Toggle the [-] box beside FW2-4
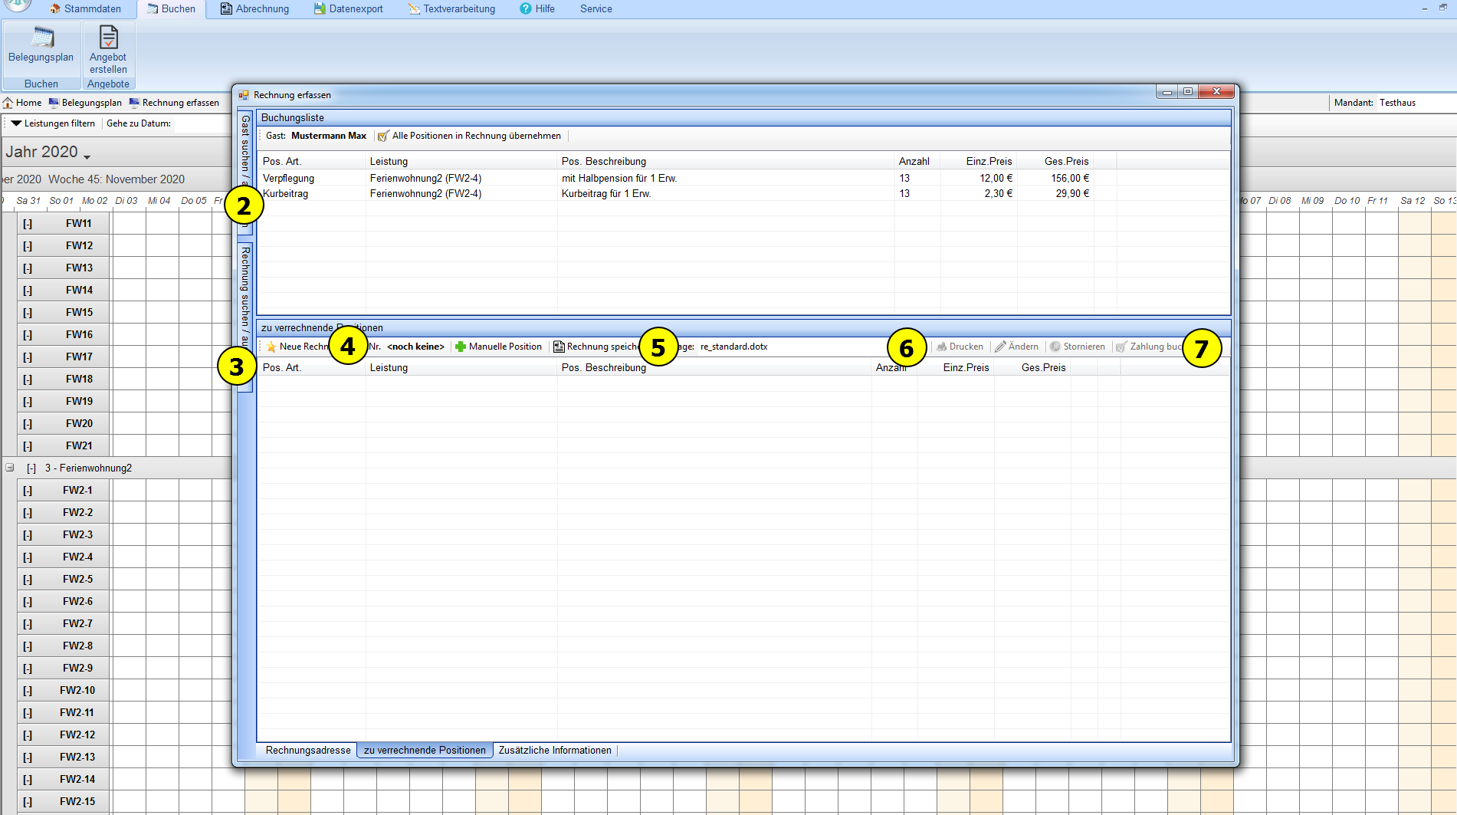1457x815 pixels. click(x=28, y=557)
